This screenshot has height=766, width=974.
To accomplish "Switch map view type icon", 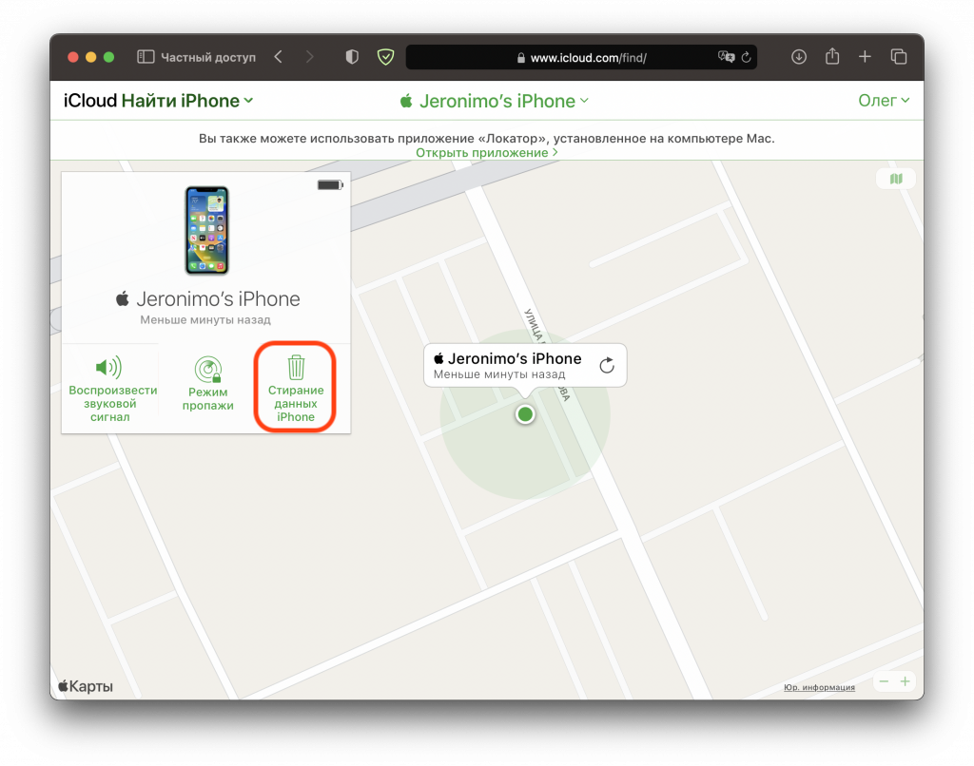I will 896,179.
